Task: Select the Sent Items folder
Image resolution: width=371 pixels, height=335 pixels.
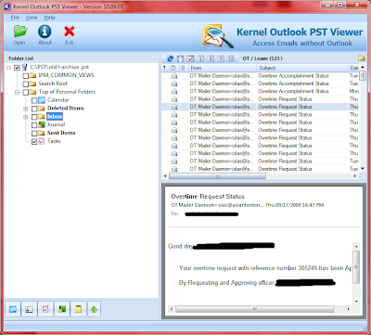Action: pyautogui.click(x=61, y=133)
